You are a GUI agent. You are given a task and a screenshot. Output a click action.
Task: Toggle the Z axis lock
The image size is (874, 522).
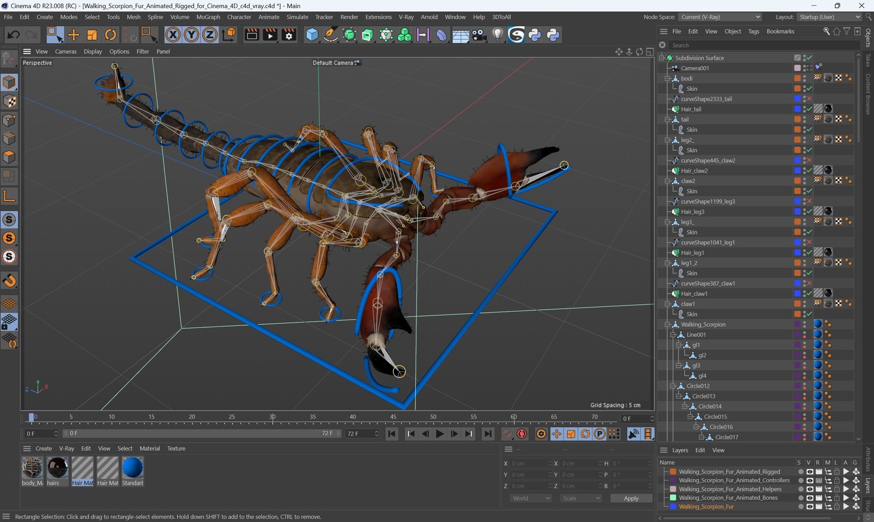click(x=210, y=35)
